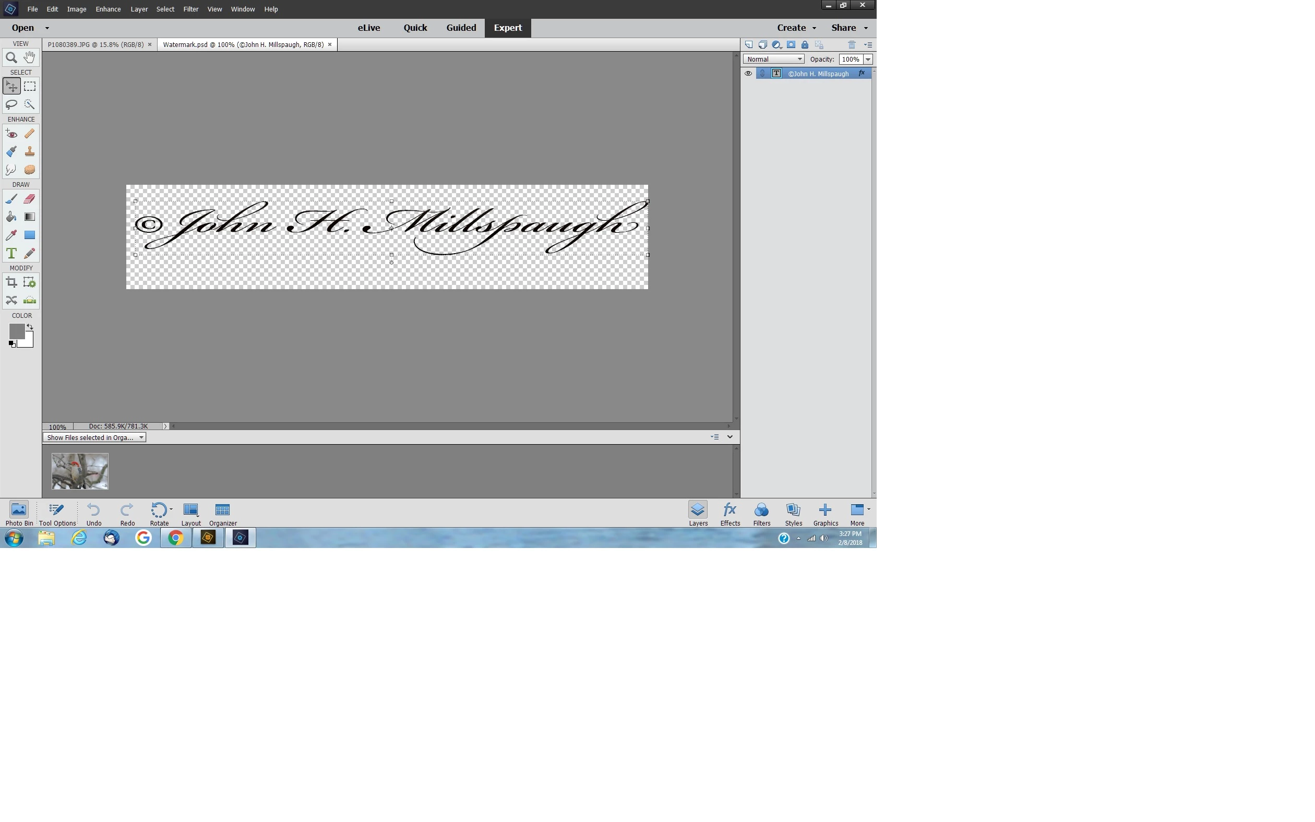Open the Normal blend mode dropdown
Image resolution: width=1315 pixels, height=822 pixels.
(x=773, y=59)
